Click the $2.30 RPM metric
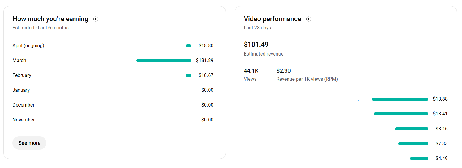462x168 pixels. coord(283,71)
